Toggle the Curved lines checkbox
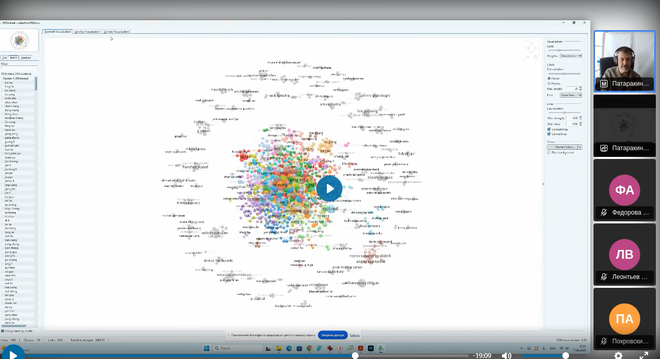660x359 pixels. tap(549, 134)
